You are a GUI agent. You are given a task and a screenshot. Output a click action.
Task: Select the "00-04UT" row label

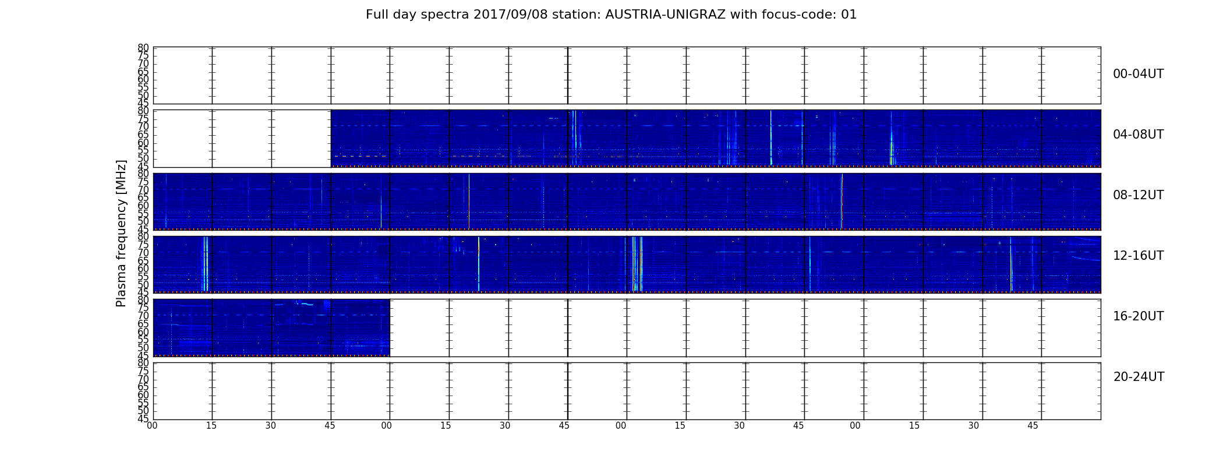coord(1138,74)
